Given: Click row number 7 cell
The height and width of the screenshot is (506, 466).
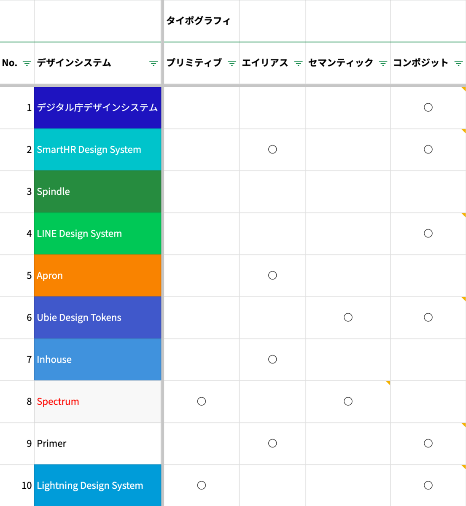Looking at the screenshot, I should tap(17, 360).
